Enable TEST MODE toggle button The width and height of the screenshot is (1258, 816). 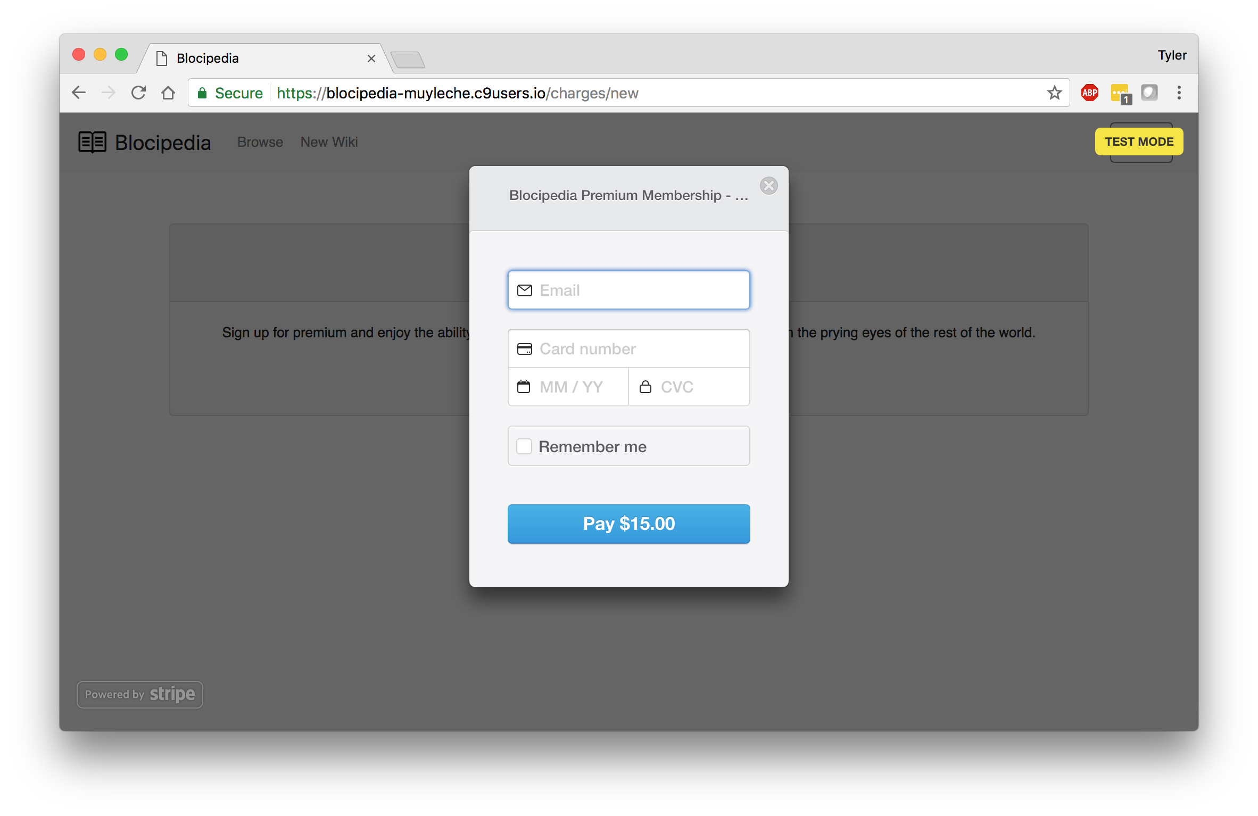[1139, 141]
